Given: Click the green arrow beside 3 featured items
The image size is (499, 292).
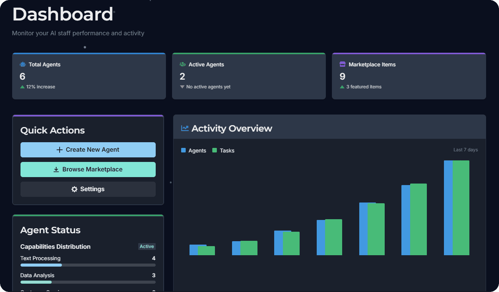Looking at the screenshot, I should (341, 86).
